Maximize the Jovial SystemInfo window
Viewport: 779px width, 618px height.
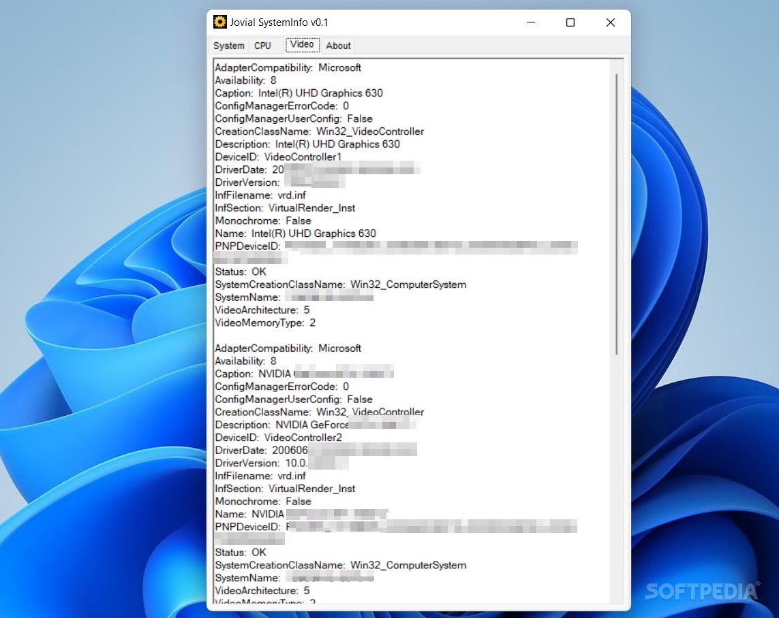pyautogui.click(x=570, y=22)
